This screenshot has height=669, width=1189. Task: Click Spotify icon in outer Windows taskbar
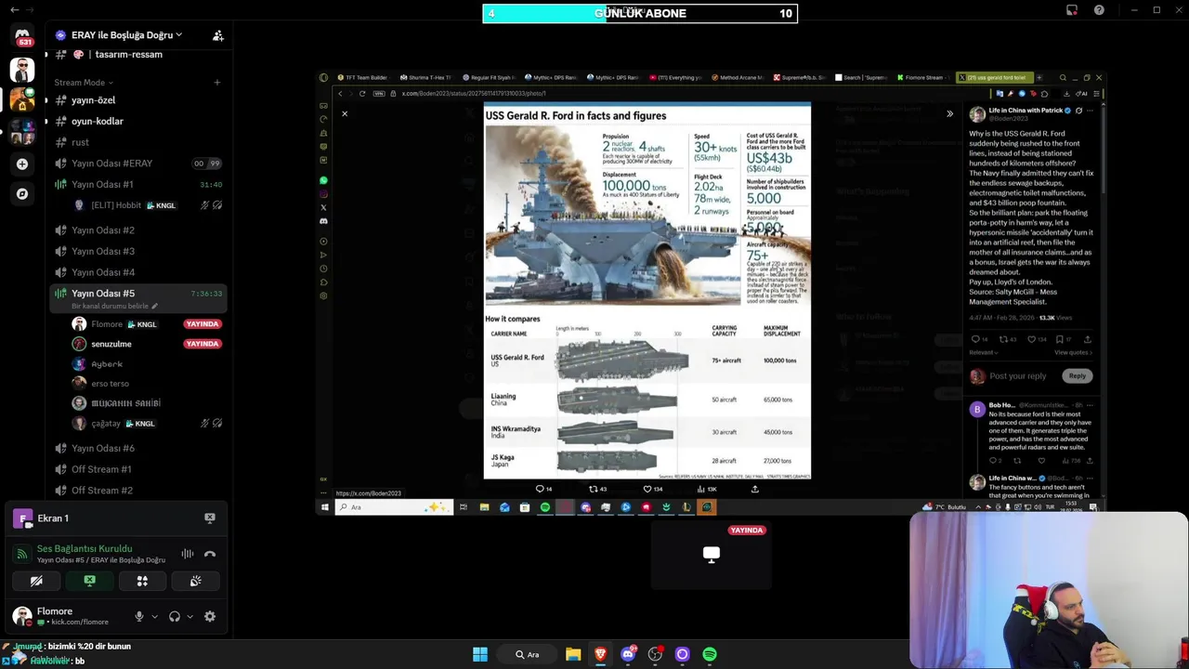(x=710, y=654)
